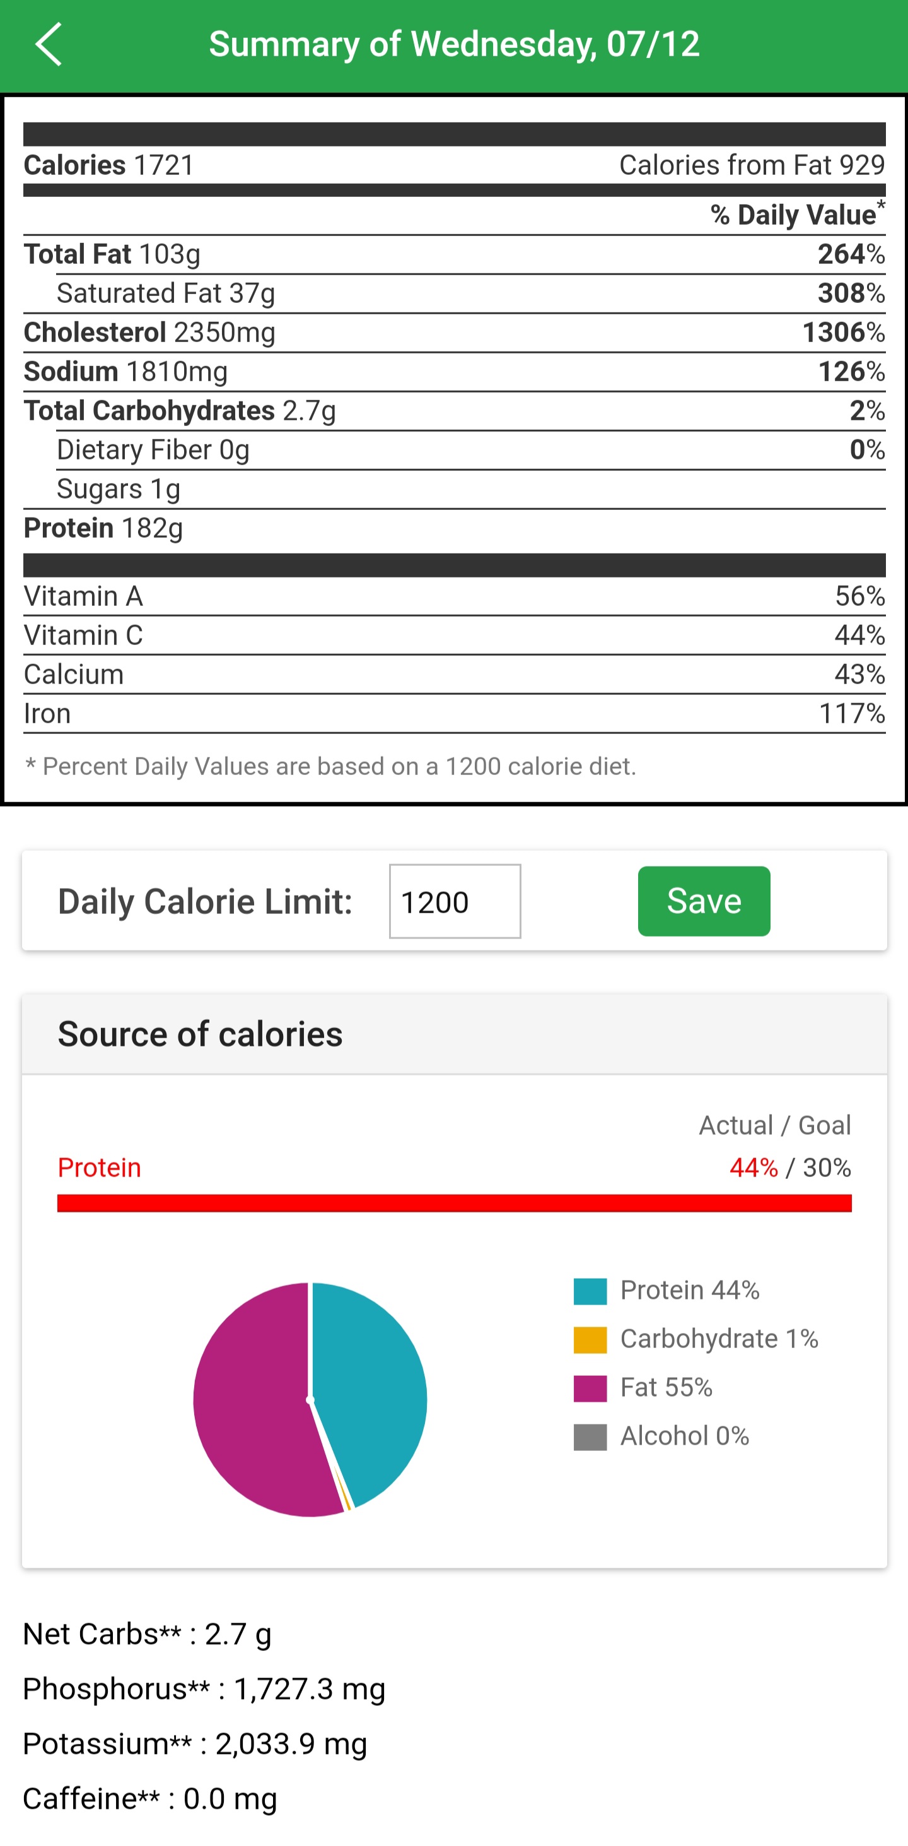
Task: Click the red Protein progress bar
Action: click(x=454, y=1202)
